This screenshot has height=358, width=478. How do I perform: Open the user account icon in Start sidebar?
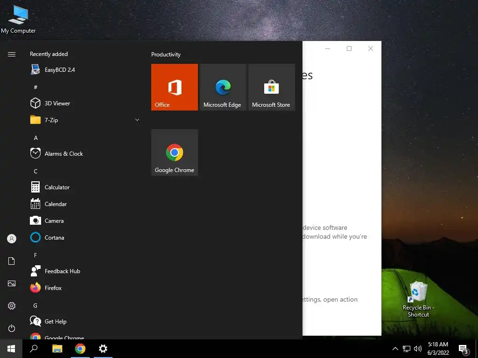click(x=12, y=239)
